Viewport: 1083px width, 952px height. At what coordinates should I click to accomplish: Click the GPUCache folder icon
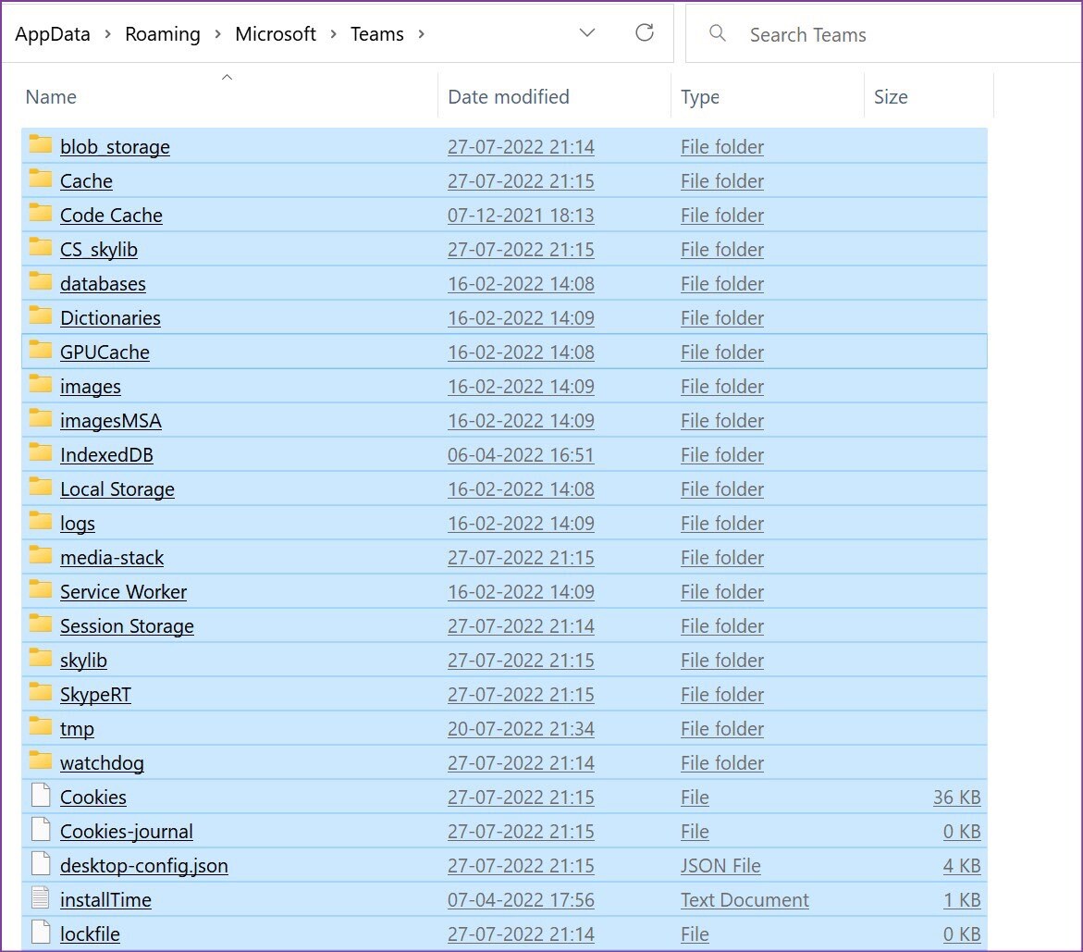pyautogui.click(x=40, y=351)
